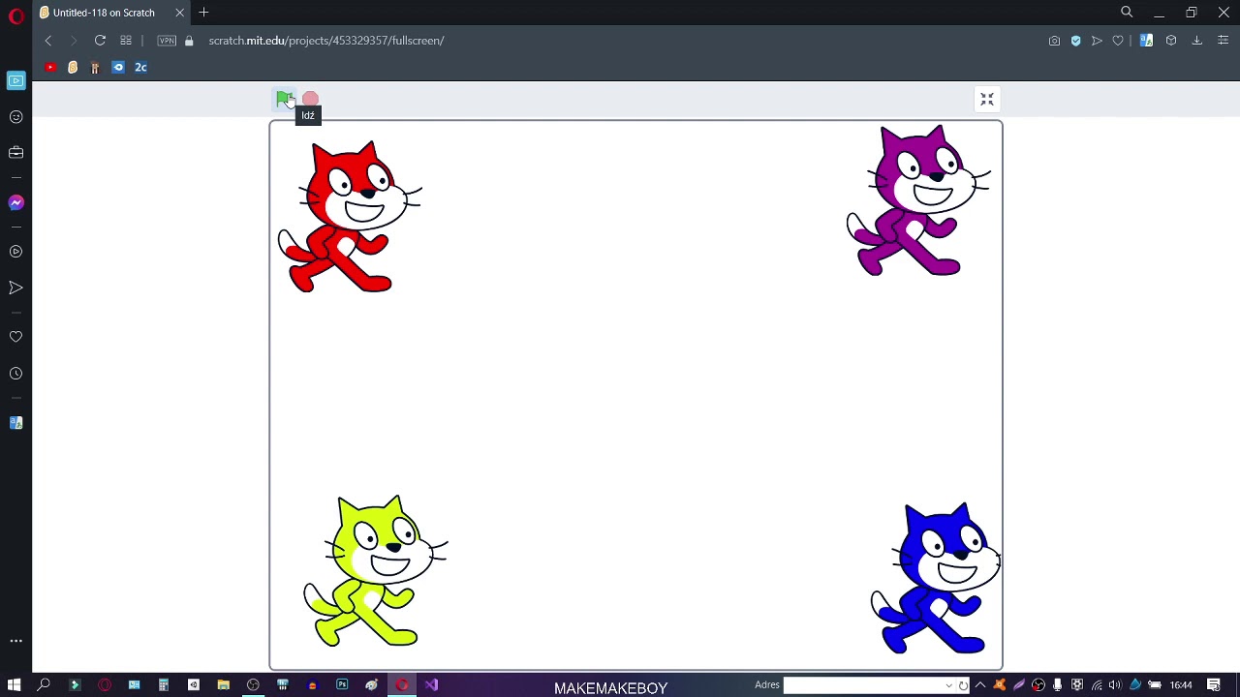Show hidden system tray icons
The image size is (1240, 697).
(x=982, y=685)
